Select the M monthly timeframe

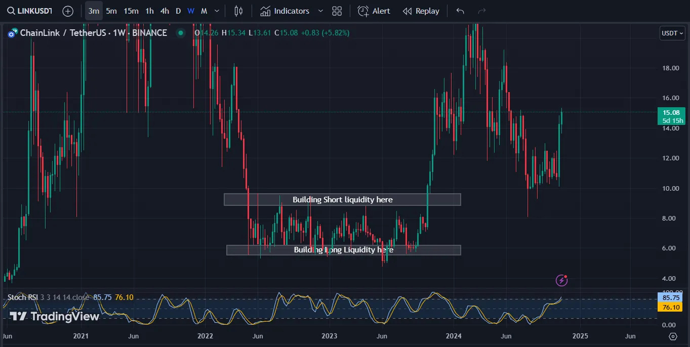pyautogui.click(x=204, y=11)
